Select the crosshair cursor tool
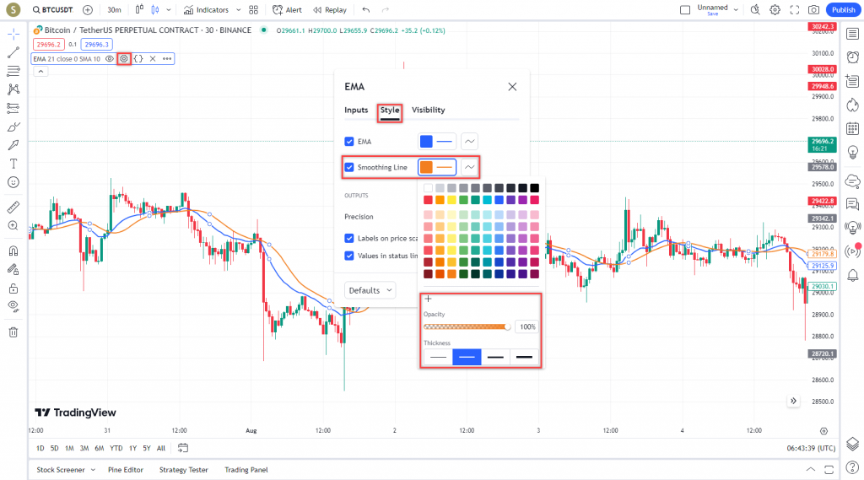The width and height of the screenshot is (864, 480). coord(13,35)
